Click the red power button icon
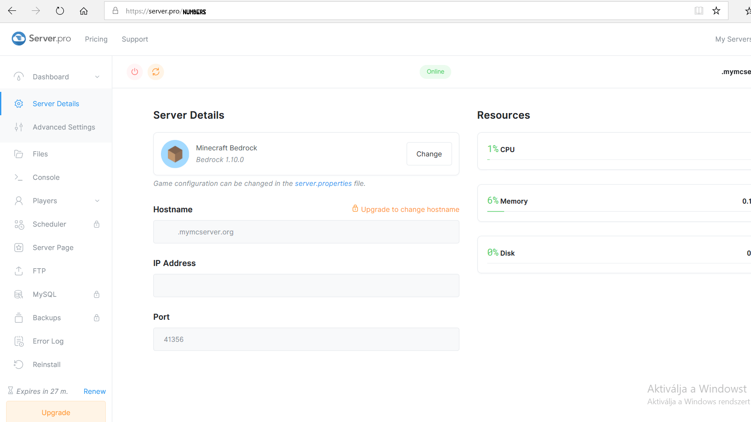The width and height of the screenshot is (751, 422). pos(134,71)
